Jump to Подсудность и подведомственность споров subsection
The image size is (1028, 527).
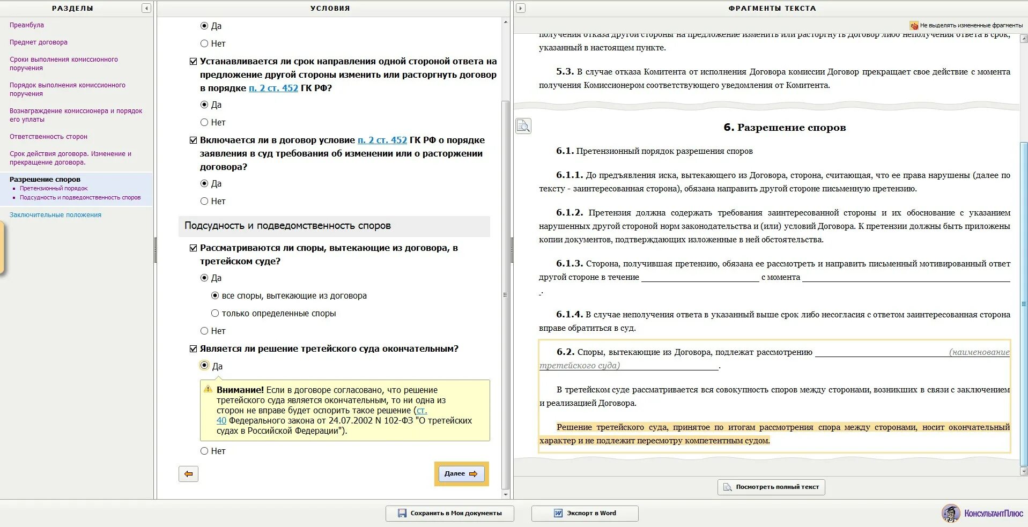coord(80,198)
